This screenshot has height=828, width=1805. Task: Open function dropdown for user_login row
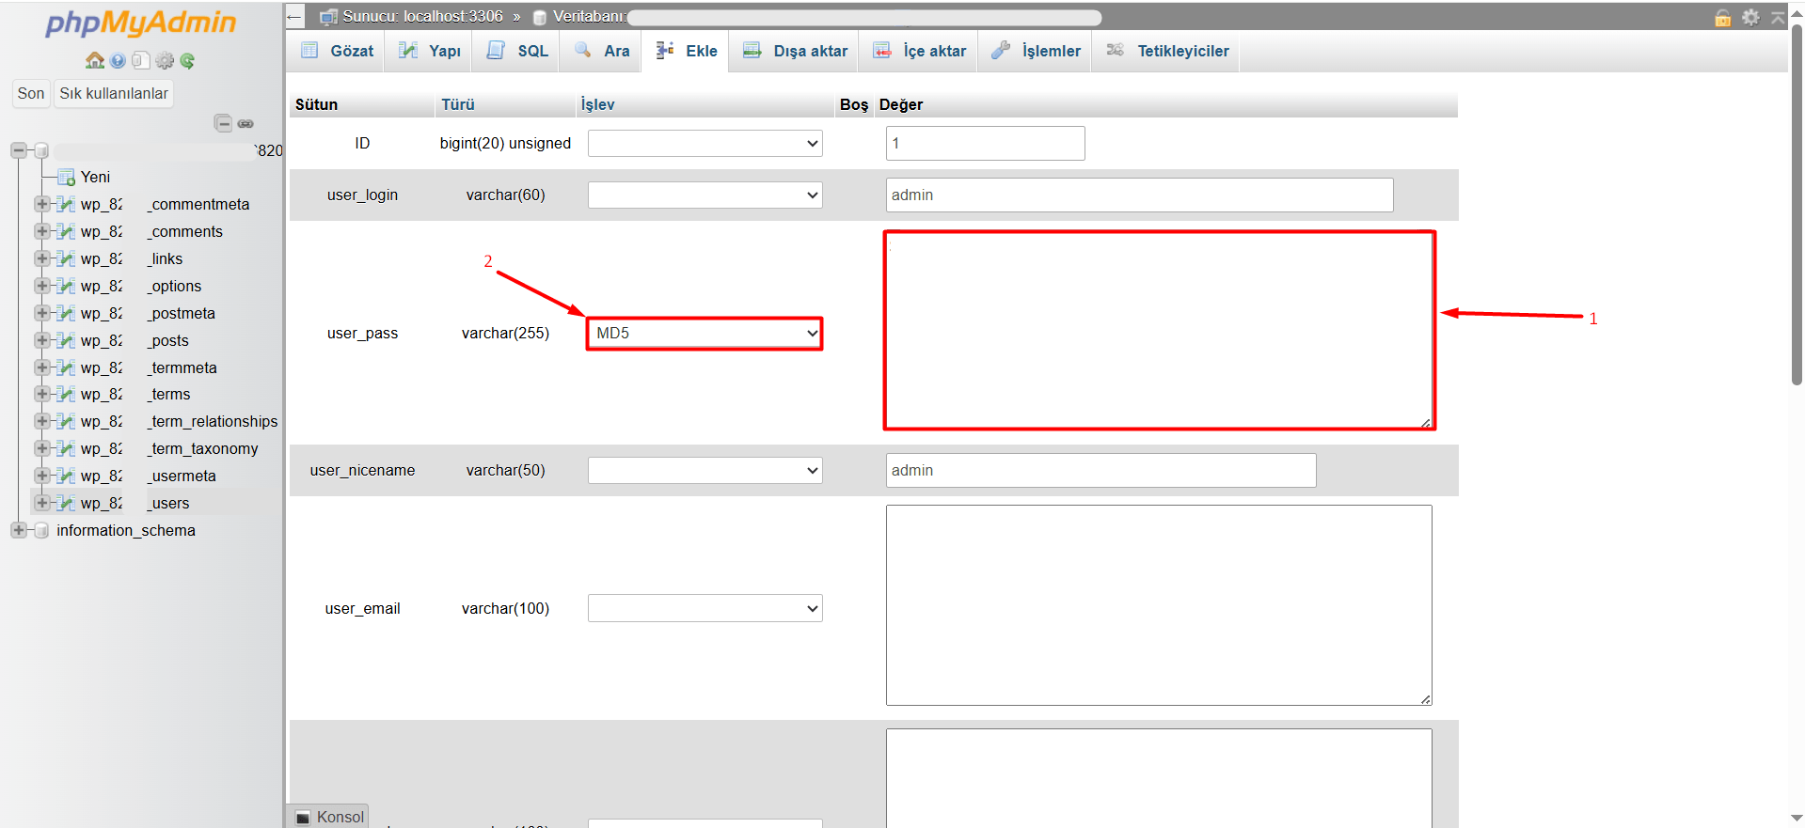[705, 195]
